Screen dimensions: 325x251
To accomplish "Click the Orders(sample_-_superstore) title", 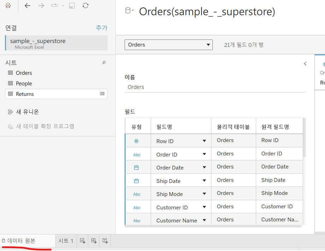I will tap(207, 12).
